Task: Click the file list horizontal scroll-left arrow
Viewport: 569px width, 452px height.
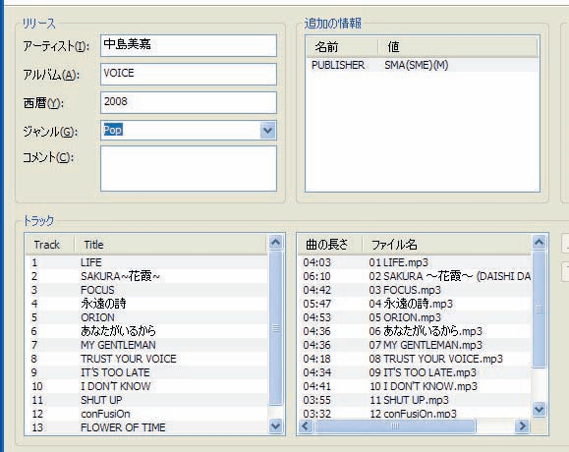Action: 306,425
